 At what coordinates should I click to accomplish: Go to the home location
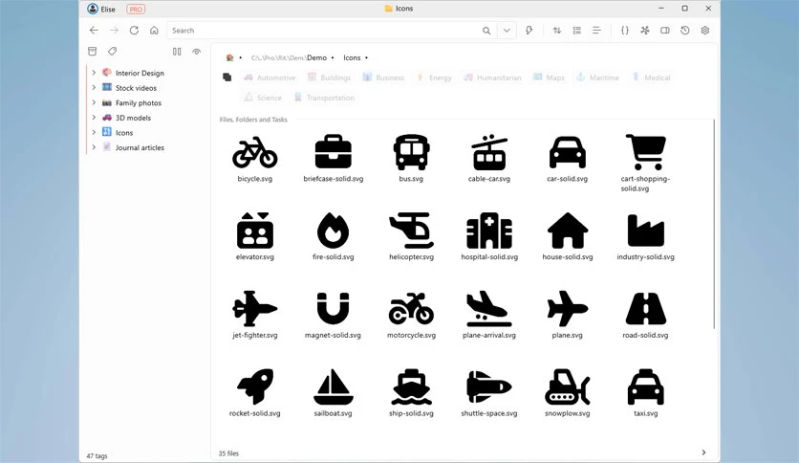(x=154, y=31)
